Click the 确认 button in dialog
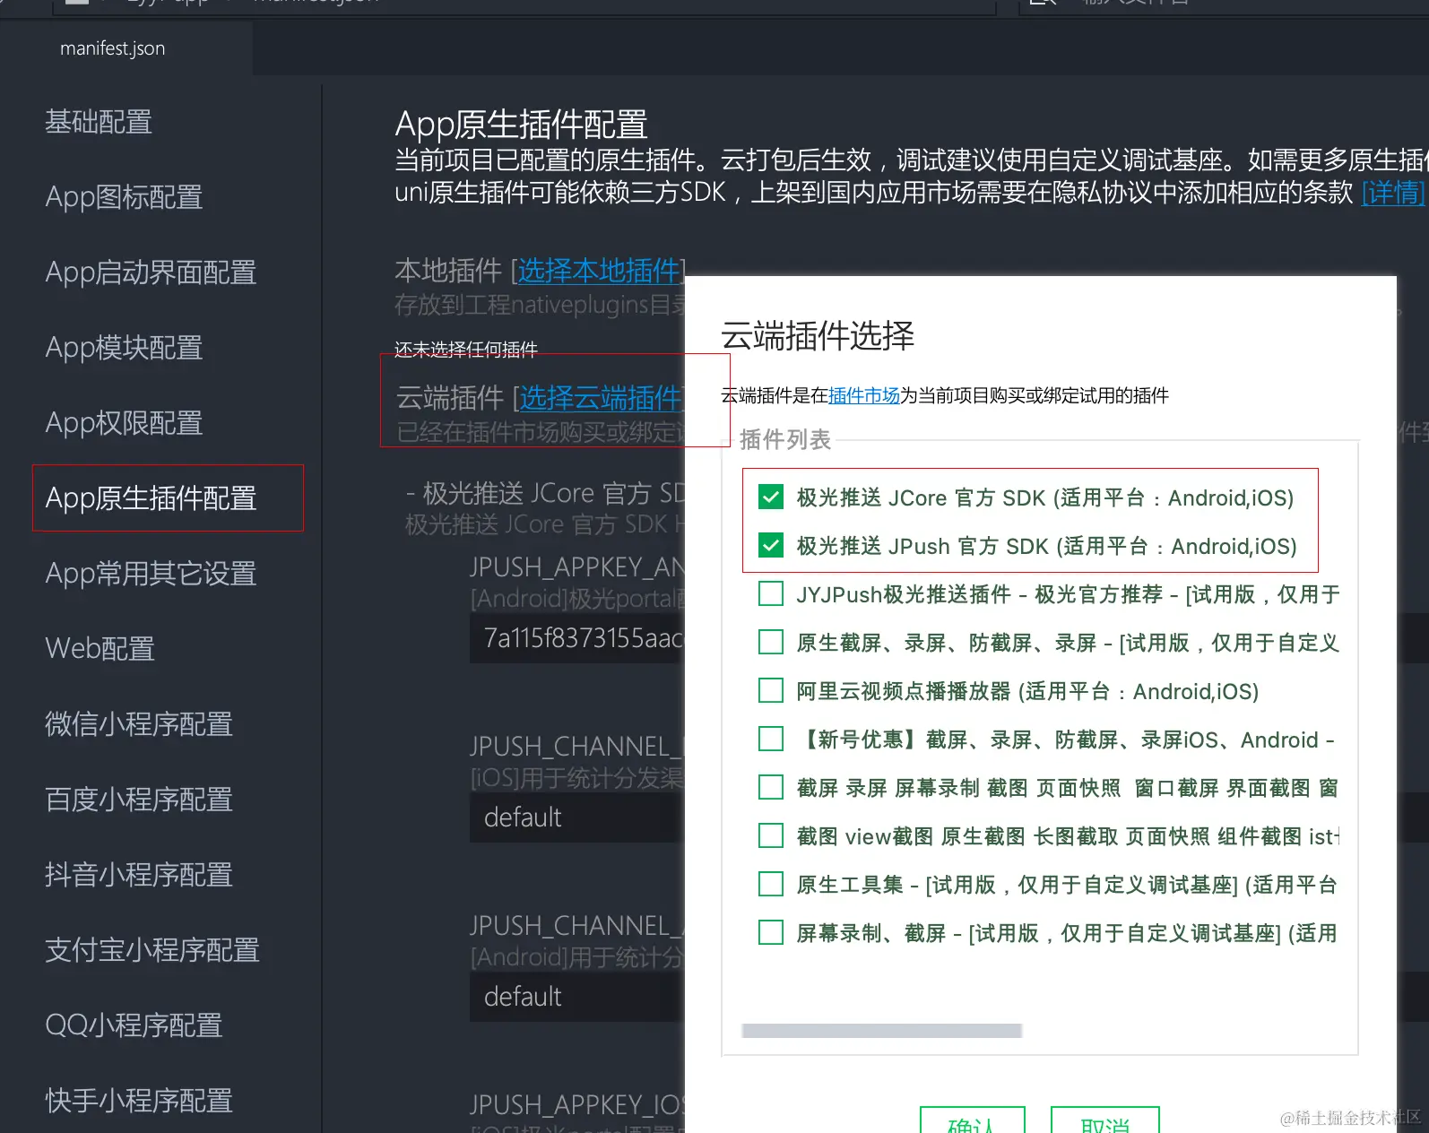This screenshot has width=1429, height=1133. coord(973,1120)
